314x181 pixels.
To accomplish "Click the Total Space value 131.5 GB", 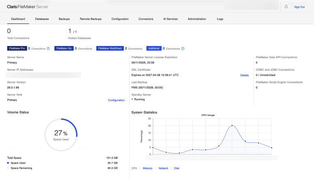I will pyautogui.click(x=112, y=158).
